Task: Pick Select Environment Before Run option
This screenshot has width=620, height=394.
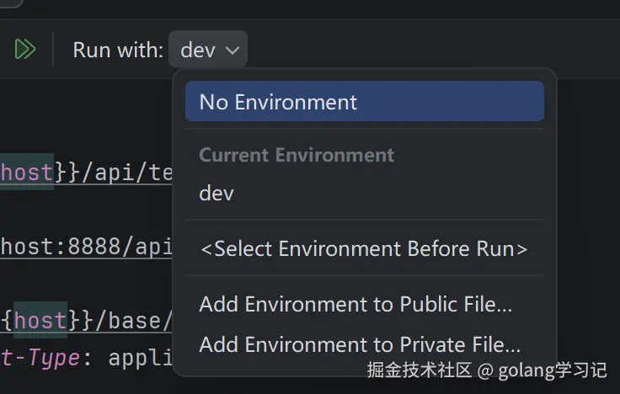Action: (x=363, y=248)
